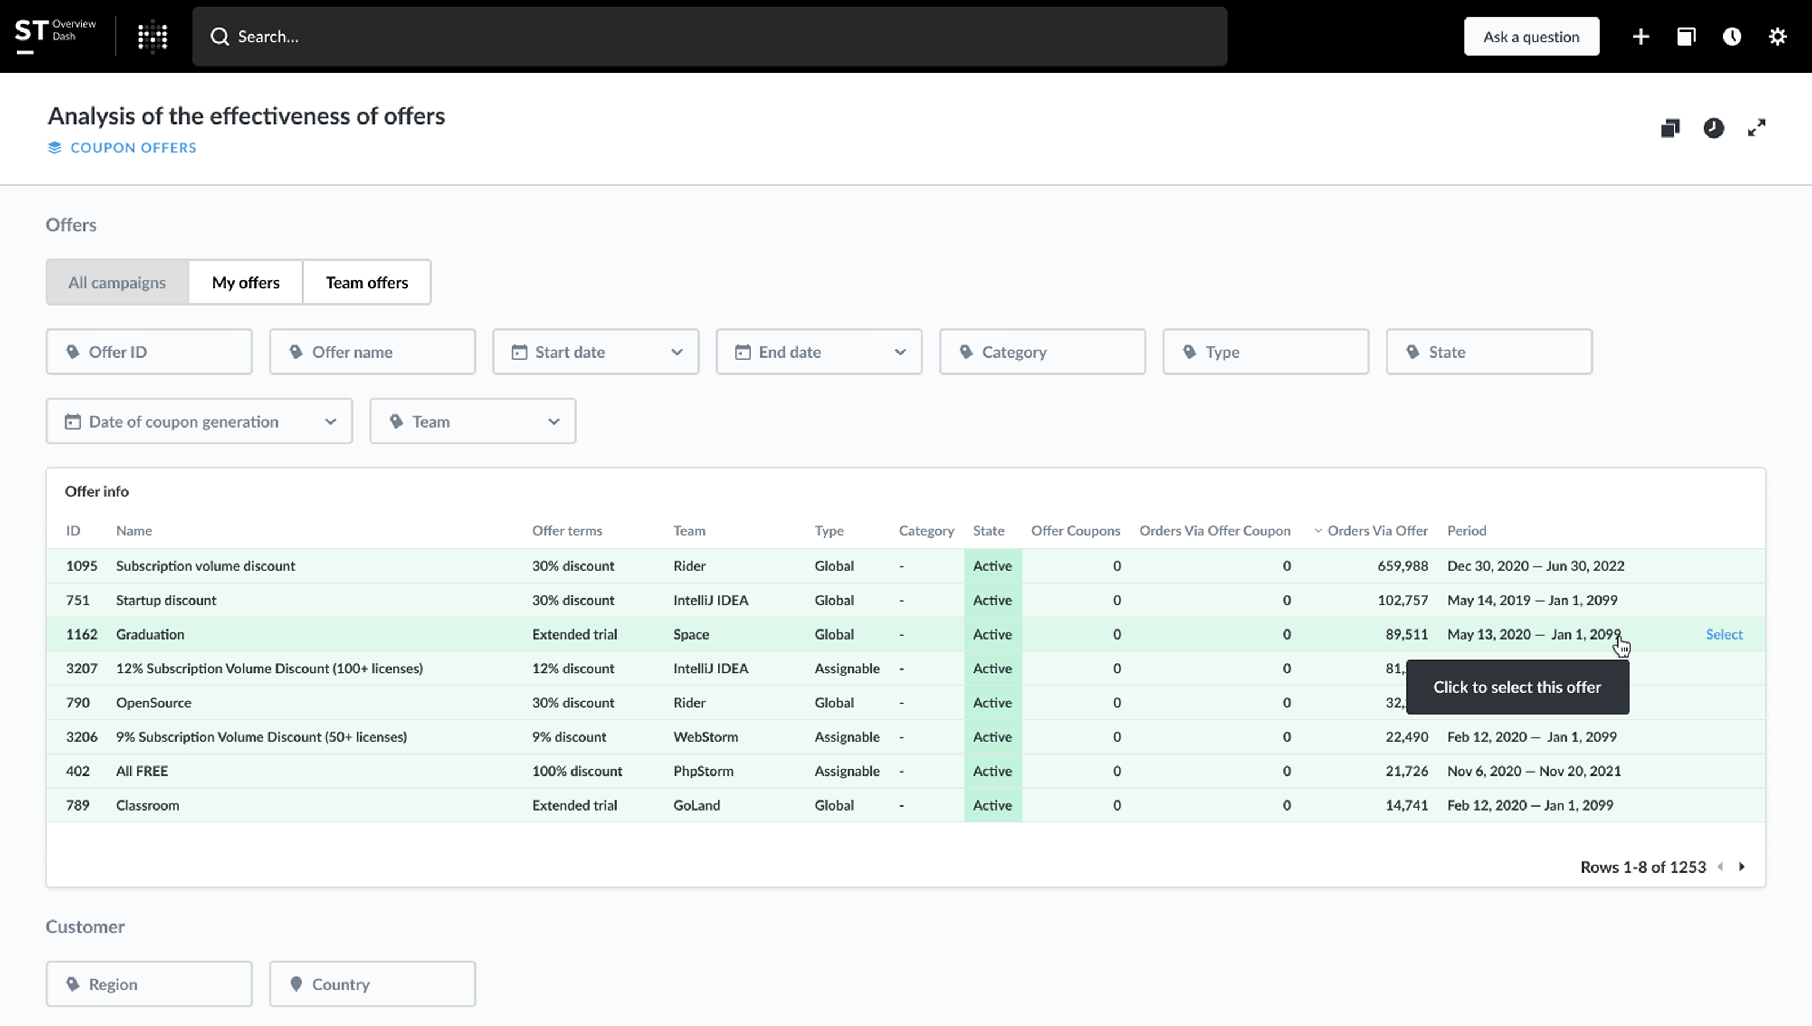Click the Team column header
The height and width of the screenshot is (1026, 1812).
(689, 531)
